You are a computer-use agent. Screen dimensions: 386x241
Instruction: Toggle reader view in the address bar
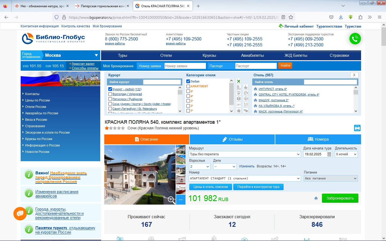(283, 17)
